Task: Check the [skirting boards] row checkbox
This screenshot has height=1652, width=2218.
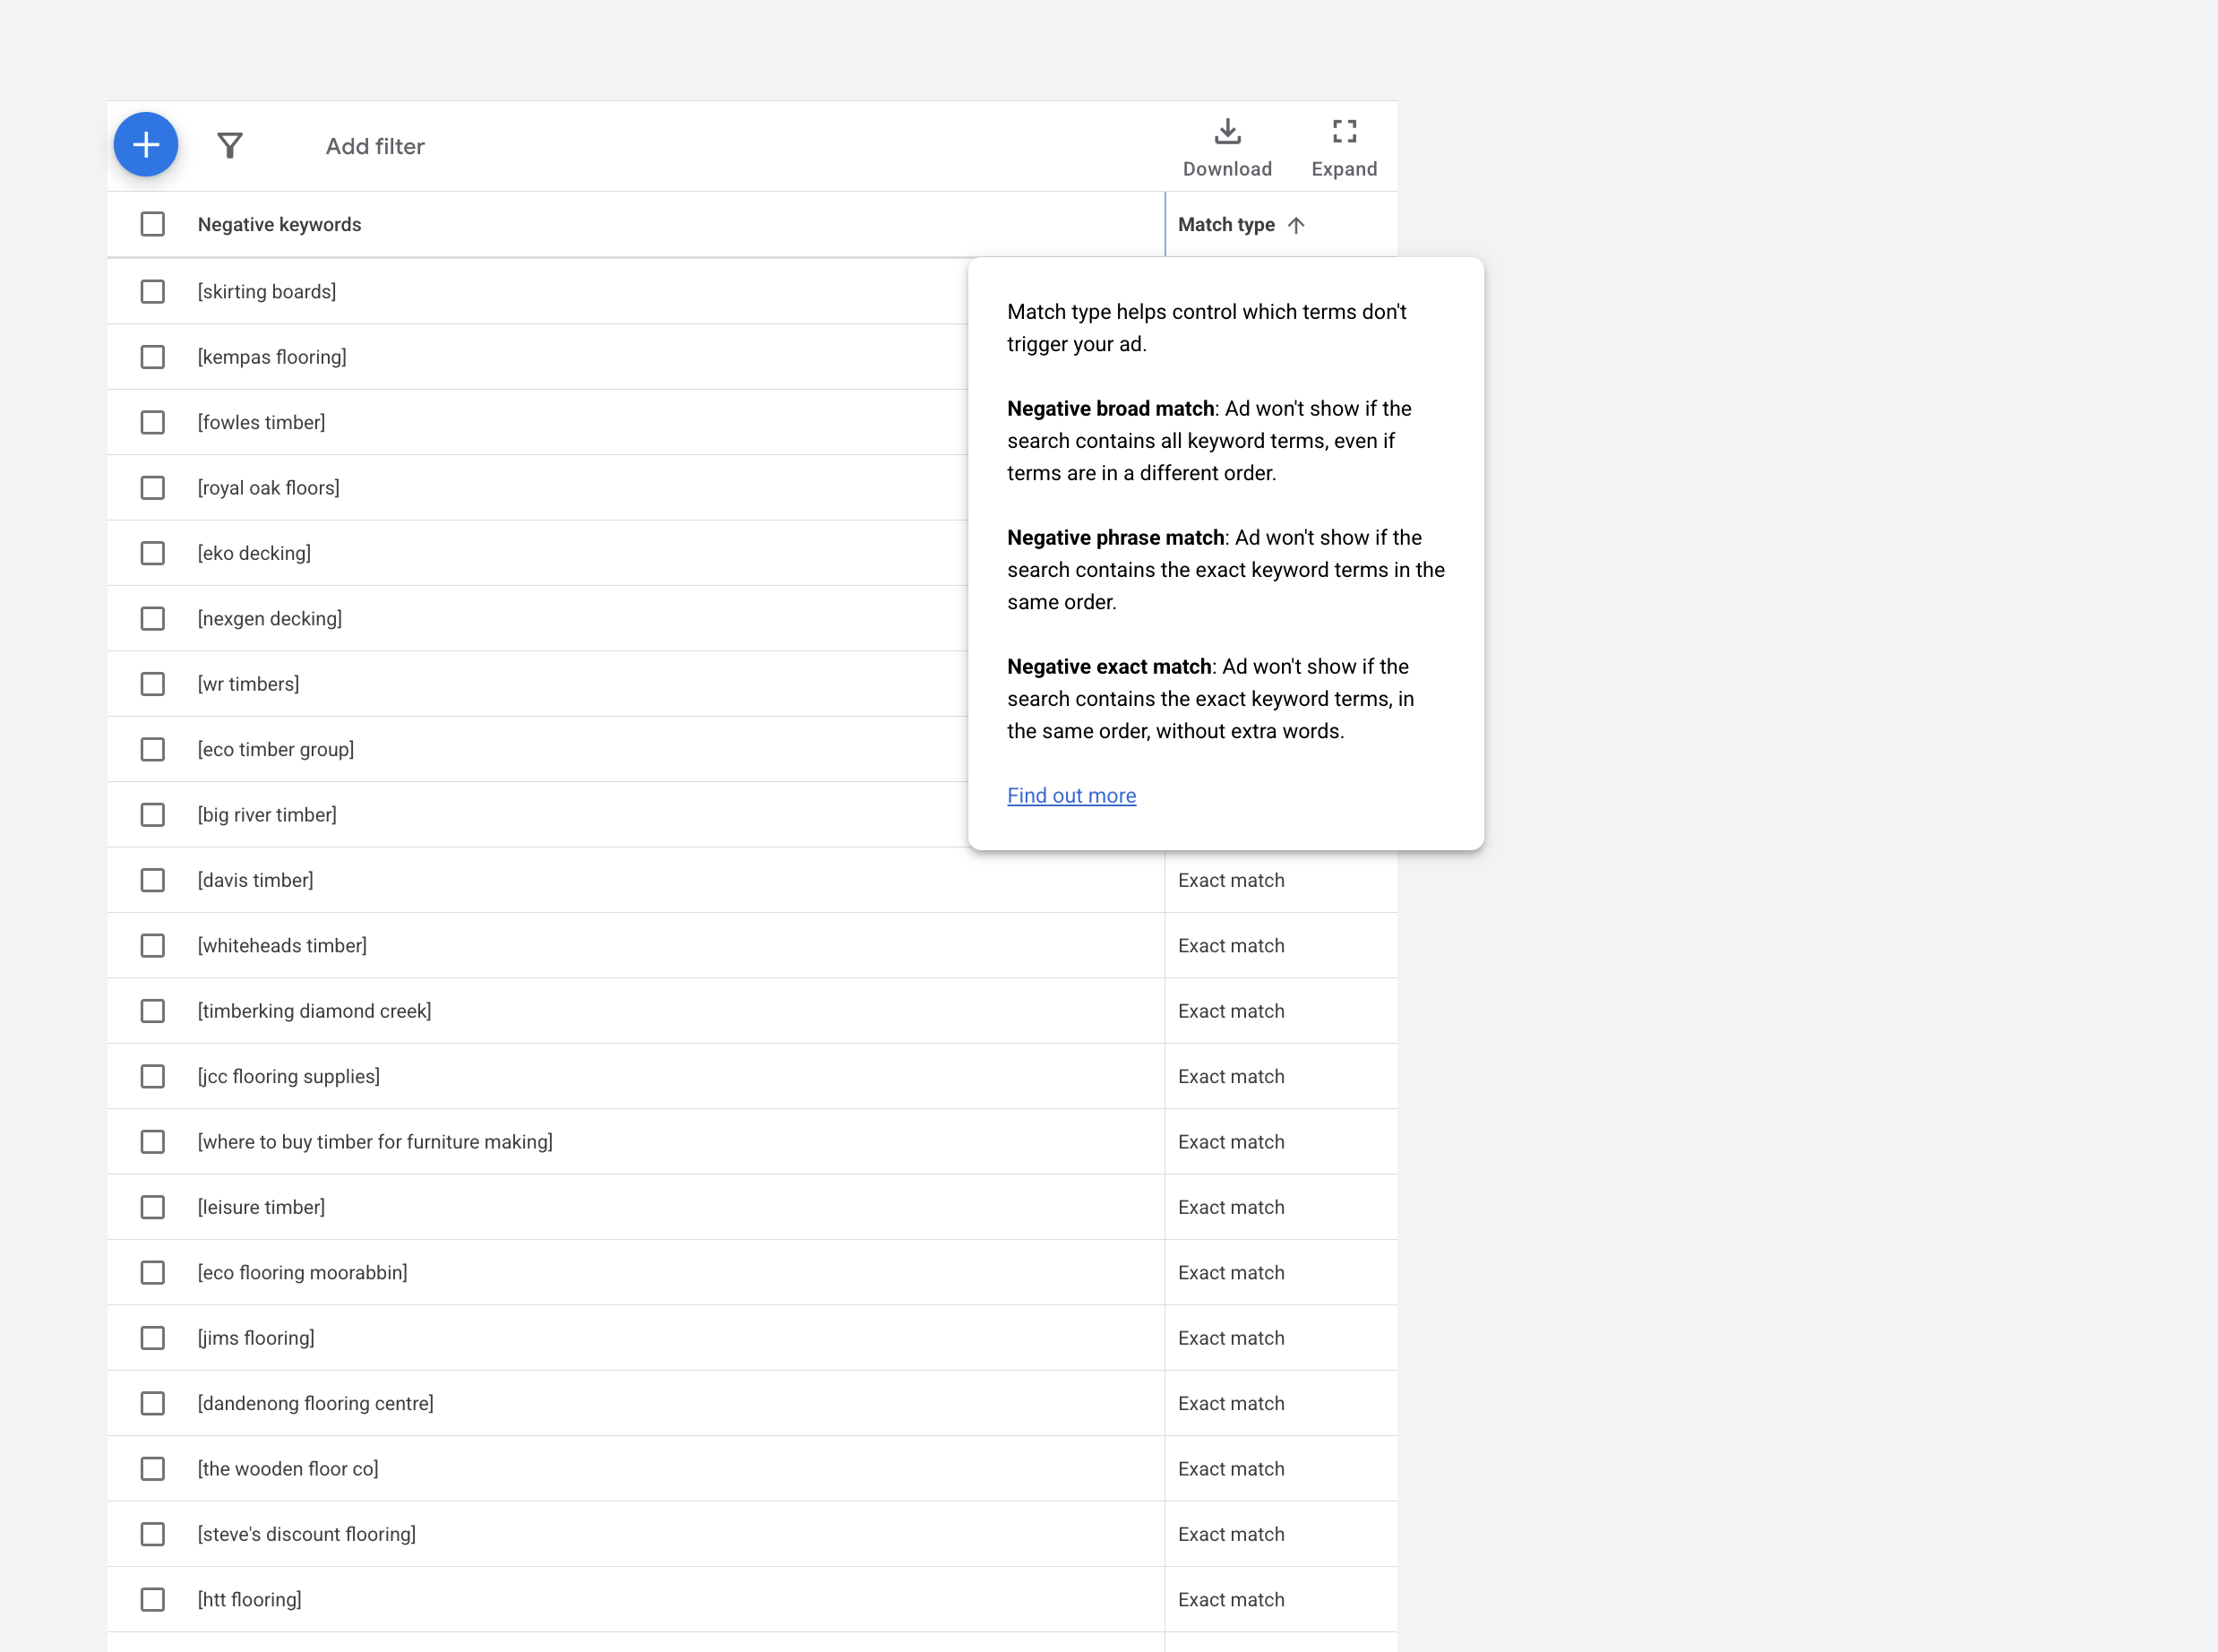Action: click(x=152, y=291)
